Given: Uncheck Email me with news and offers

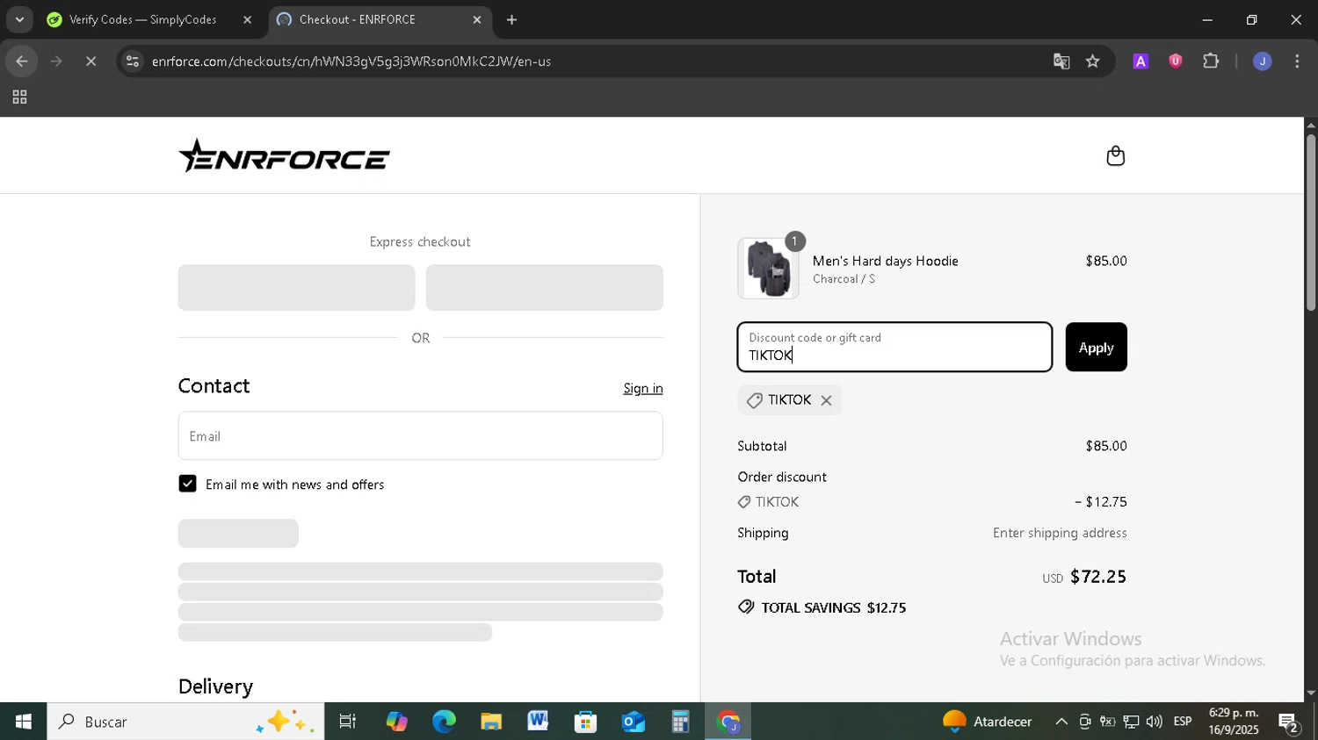Looking at the screenshot, I should pos(187,484).
